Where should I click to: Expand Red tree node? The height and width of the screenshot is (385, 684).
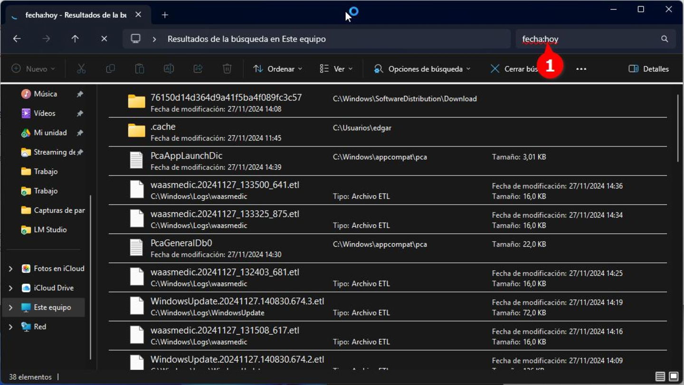10,327
